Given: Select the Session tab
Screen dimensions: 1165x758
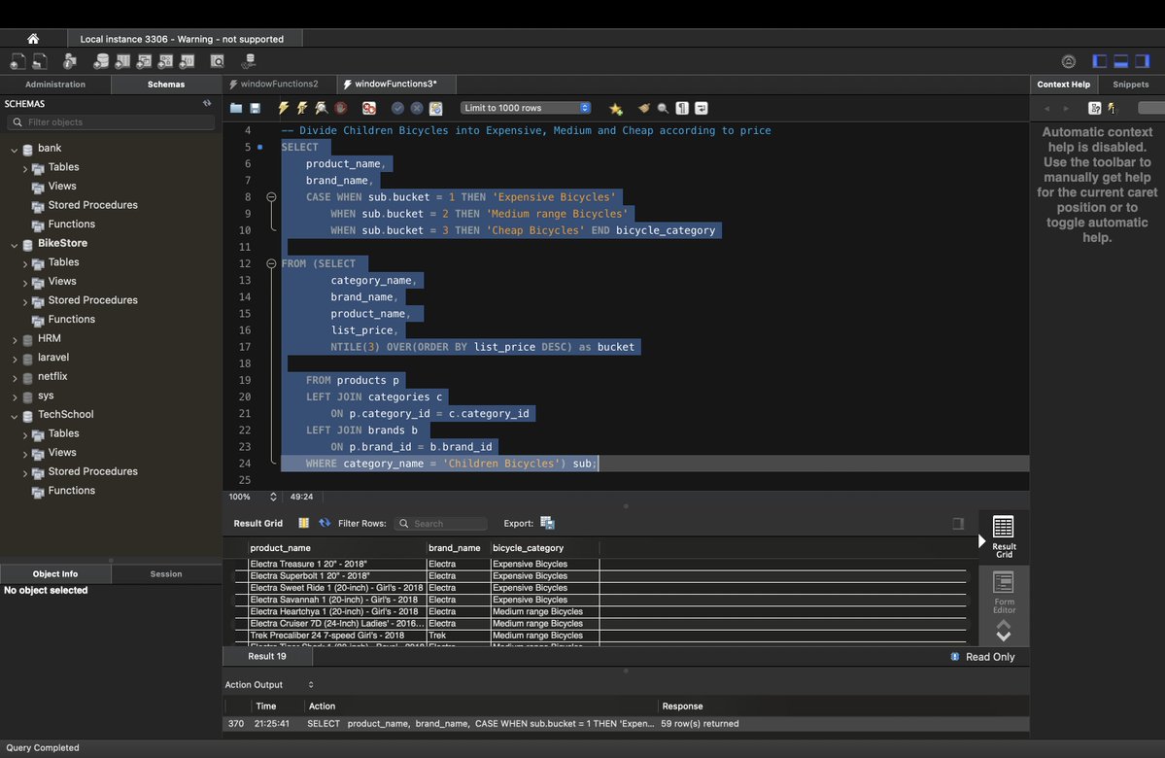Looking at the screenshot, I should pyautogui.click(x=166, y=573).
